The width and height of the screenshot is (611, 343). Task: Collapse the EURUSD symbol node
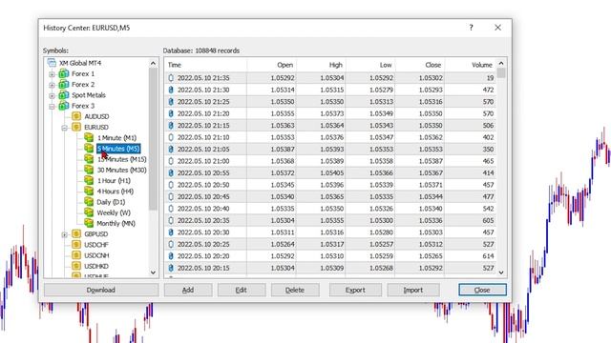(65, 128)
